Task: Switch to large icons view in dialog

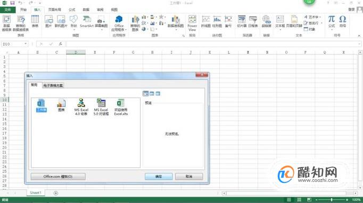Action: click(146, 94)
